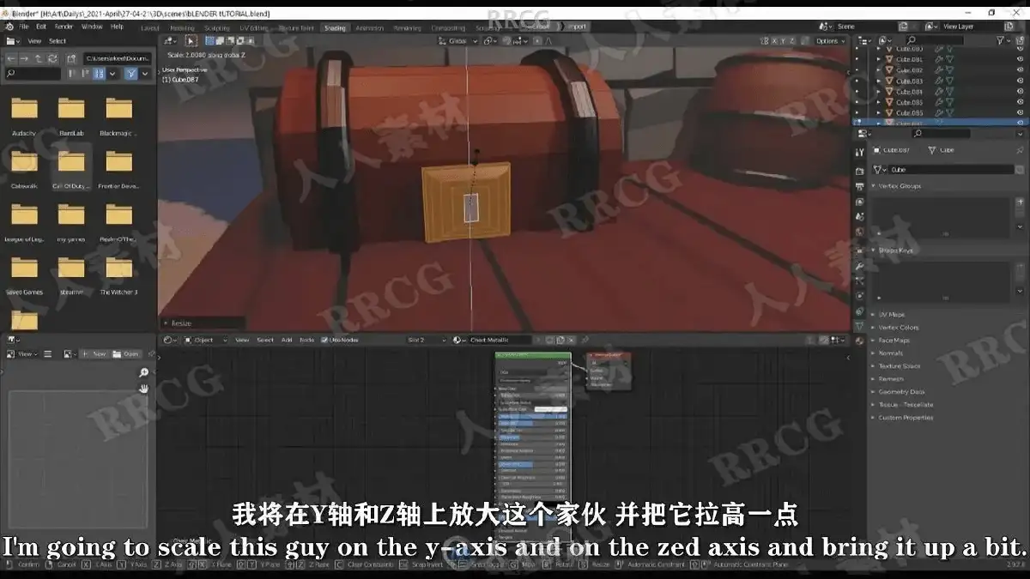The image size is (1030, 579).
Task: Click the New image button
Action: pos(96,353)
